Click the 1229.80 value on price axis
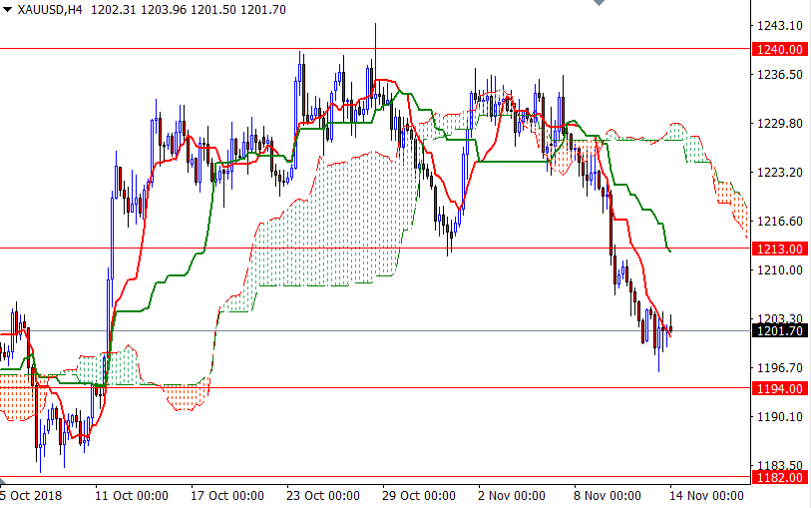 [779, 124]
